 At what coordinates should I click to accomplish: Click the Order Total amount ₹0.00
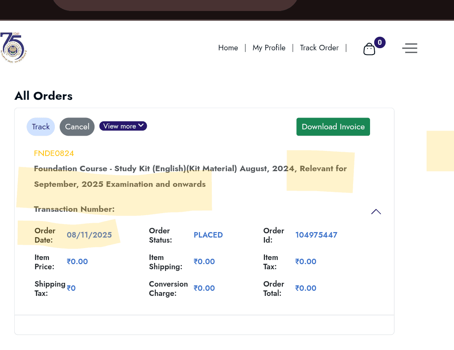click(306, 288)
